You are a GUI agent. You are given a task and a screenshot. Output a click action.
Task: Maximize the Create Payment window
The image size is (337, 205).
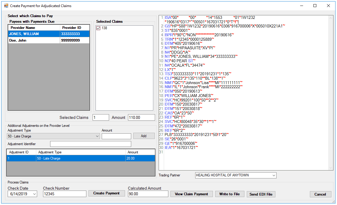coord(315,6)
